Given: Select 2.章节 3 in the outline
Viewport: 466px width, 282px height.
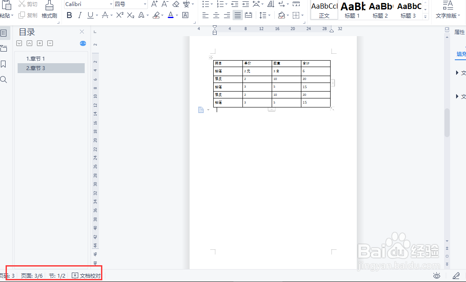Looking at the screenshot, I should click(51, 68).
